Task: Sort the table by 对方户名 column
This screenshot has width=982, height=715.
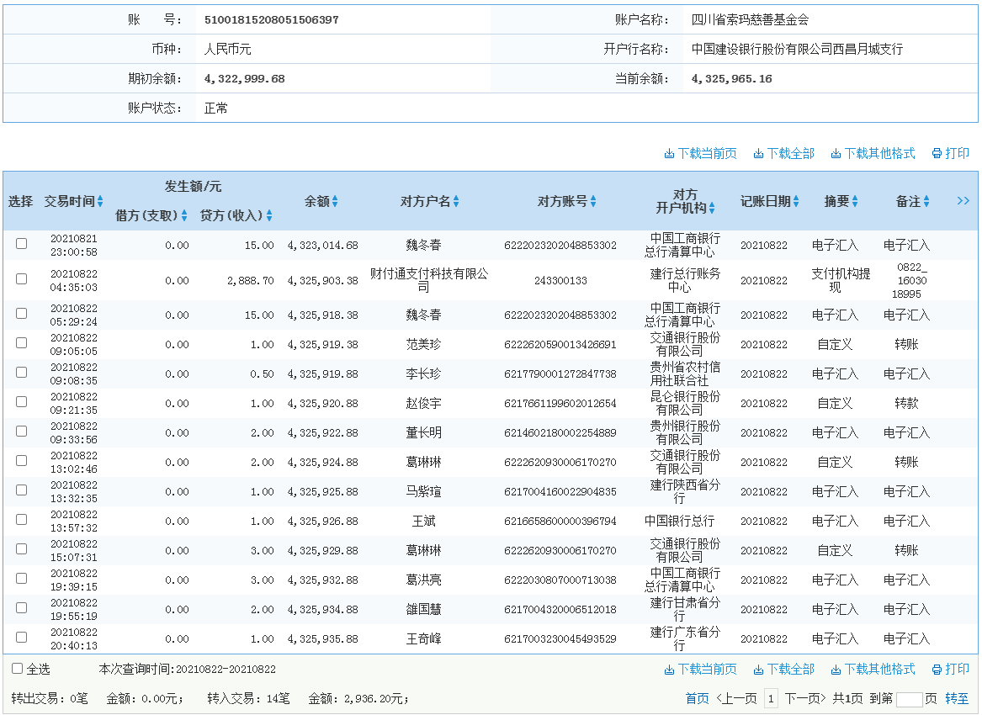Action: point(457,201)
